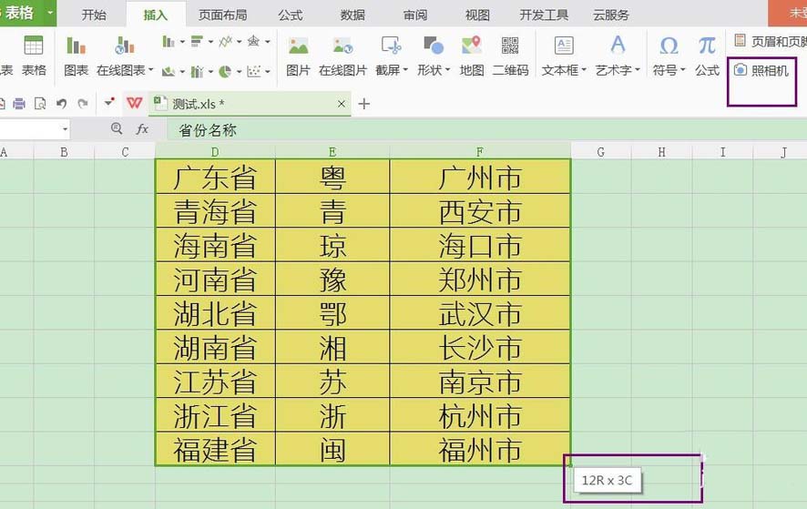This screenshot has height=509, width=807.
Task: Click the fx insert function button
Action: pos(142,129)
